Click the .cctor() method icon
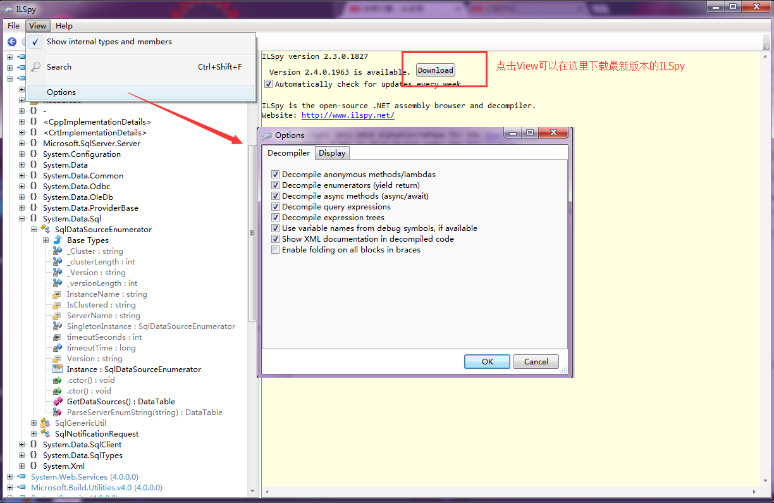Image resolution: width=774 pixels, height=503 pixels. pos(58,380)
